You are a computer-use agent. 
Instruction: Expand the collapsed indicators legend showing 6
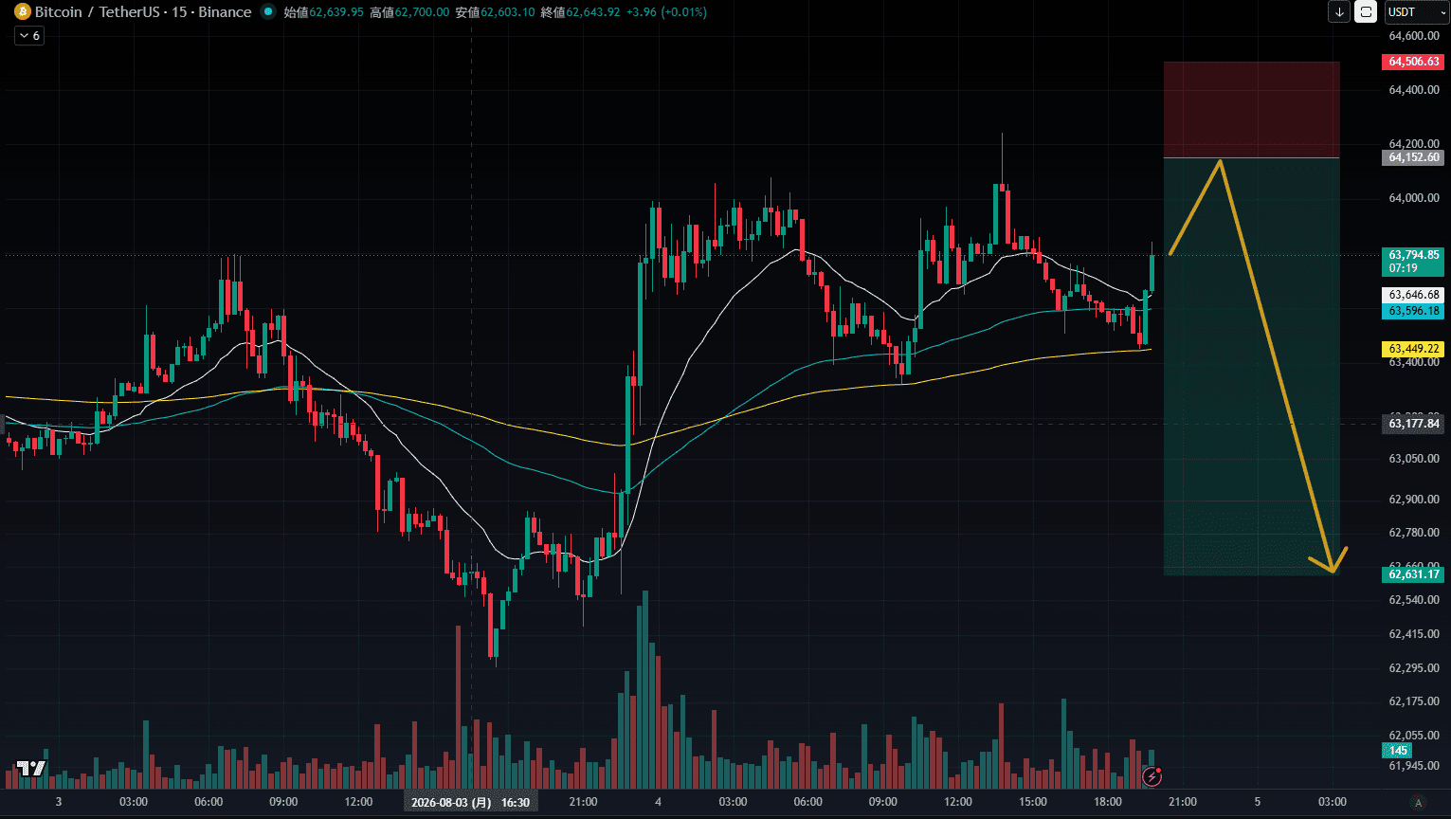pyautogui.click(x=28, y=35)
